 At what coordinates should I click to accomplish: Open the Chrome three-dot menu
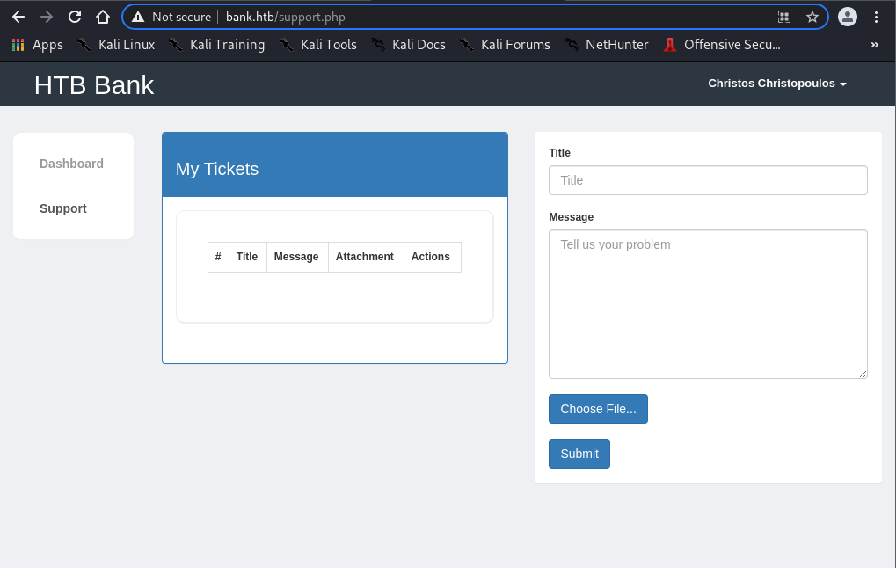(876, 17)
